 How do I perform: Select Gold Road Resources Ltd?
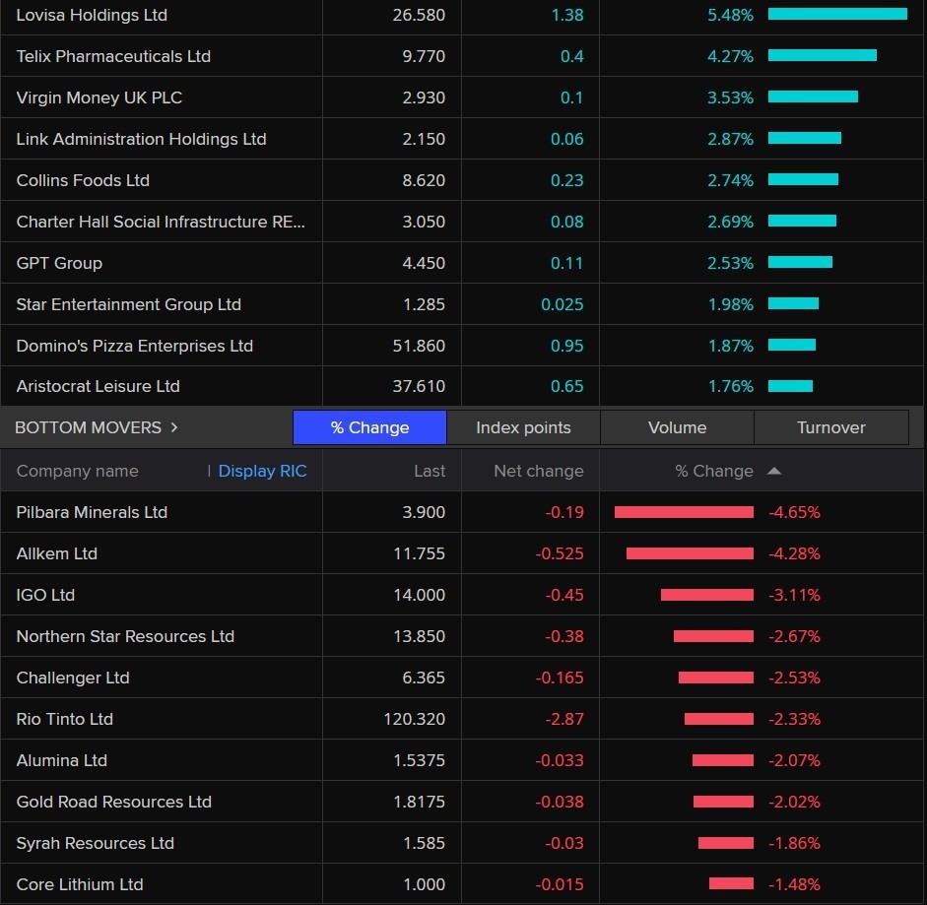114,802
